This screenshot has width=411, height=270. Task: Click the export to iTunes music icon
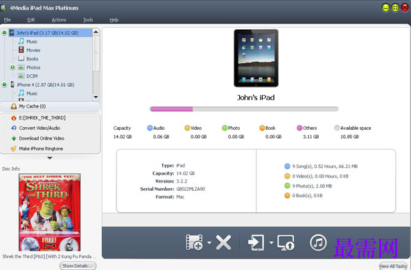tap(318, 243)
